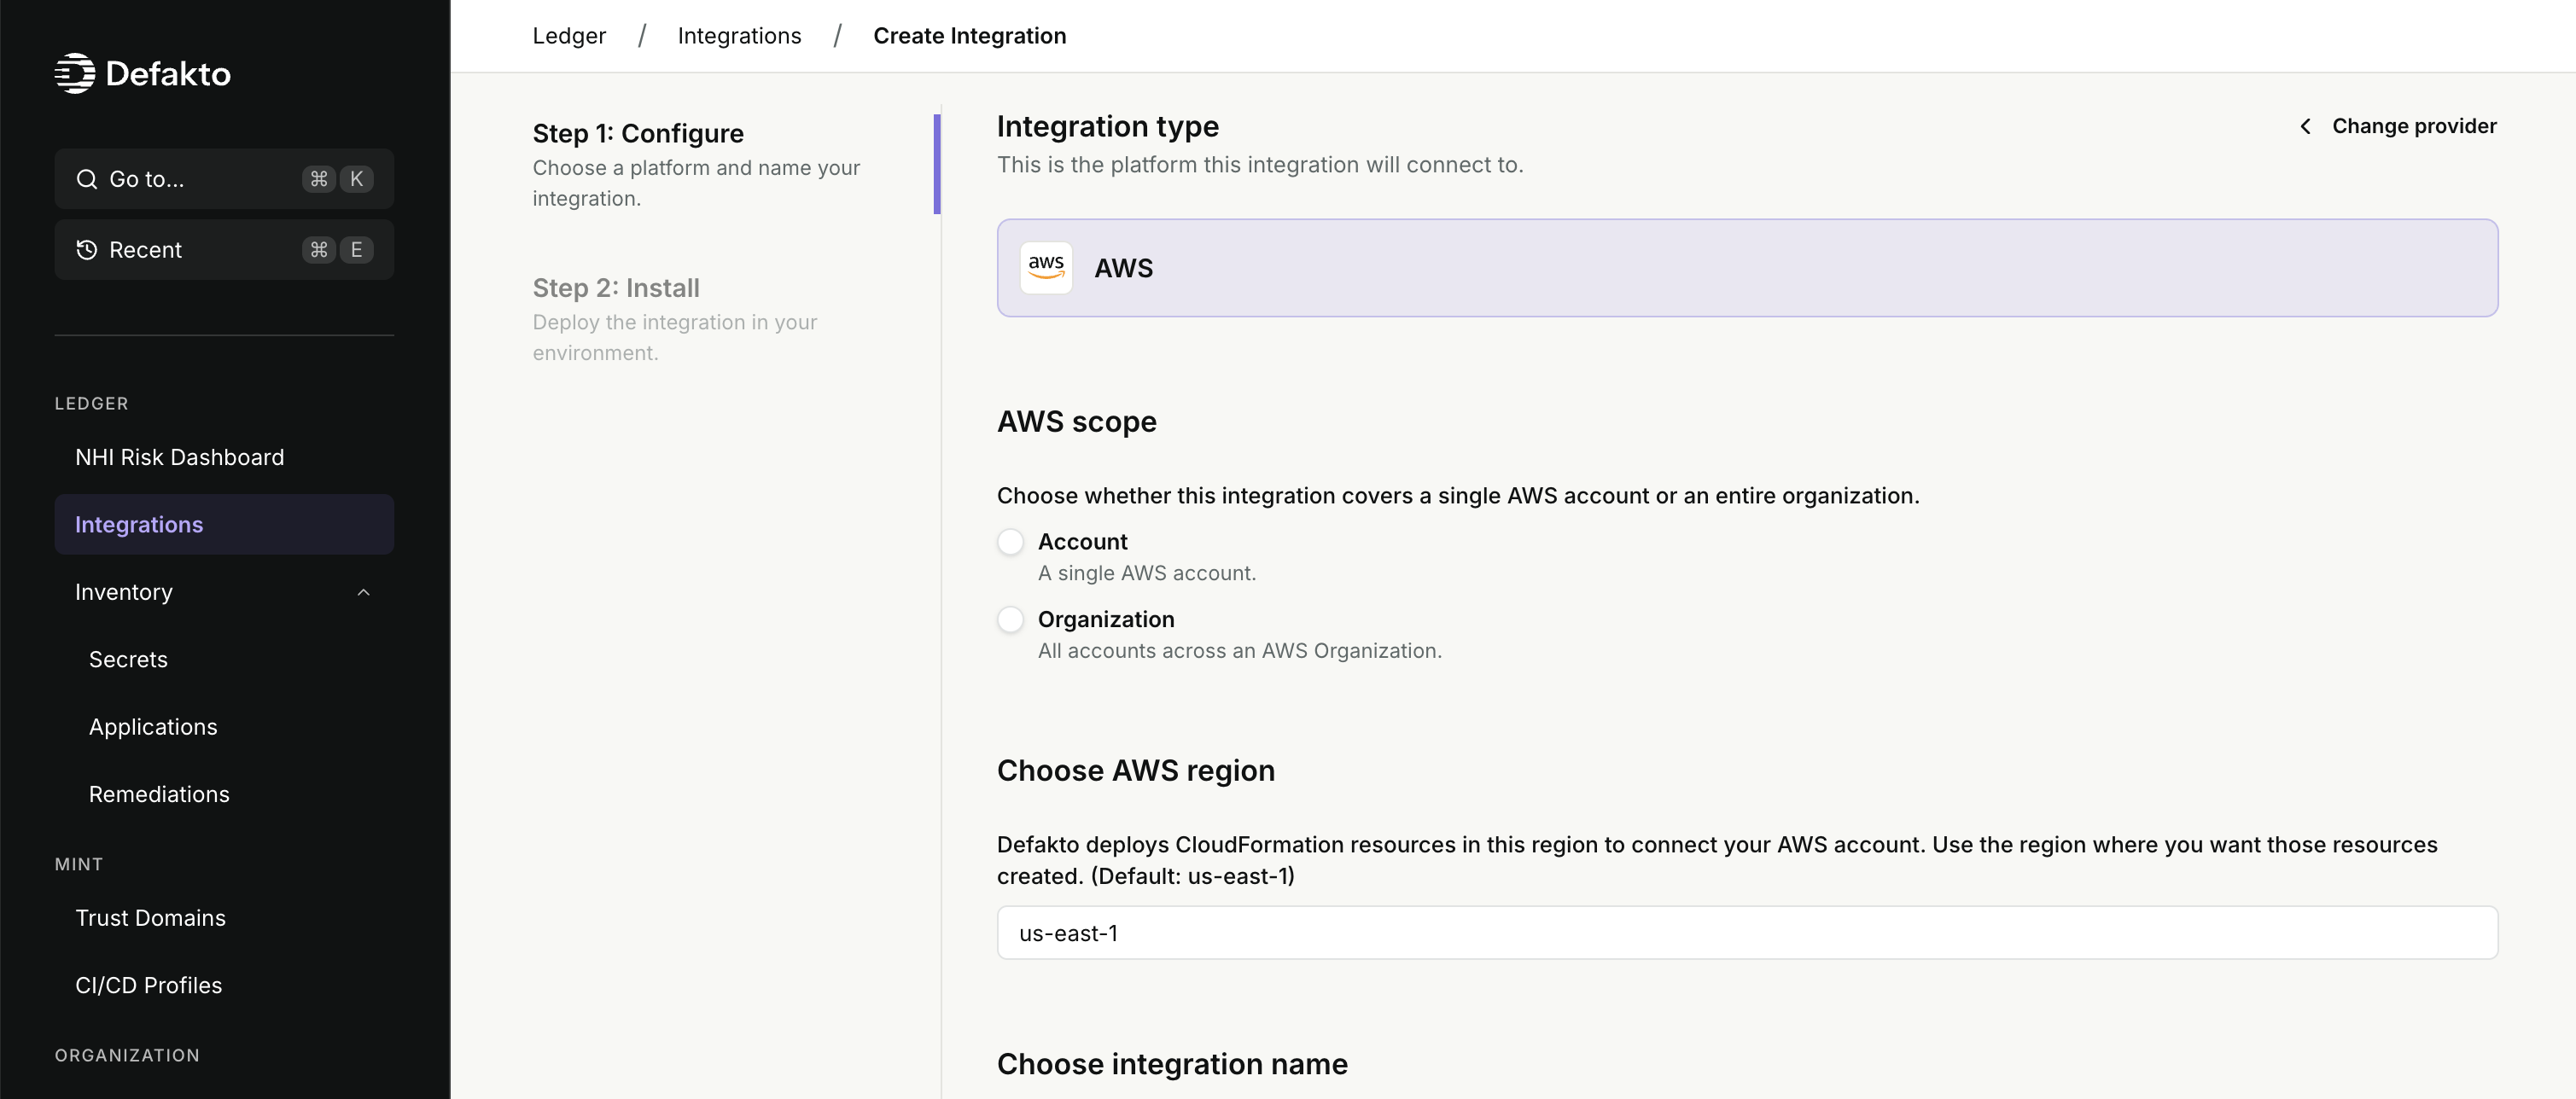Click the AWS region input field
This screenshot has width=2576, height=1099.
(x=1747, y=933)
